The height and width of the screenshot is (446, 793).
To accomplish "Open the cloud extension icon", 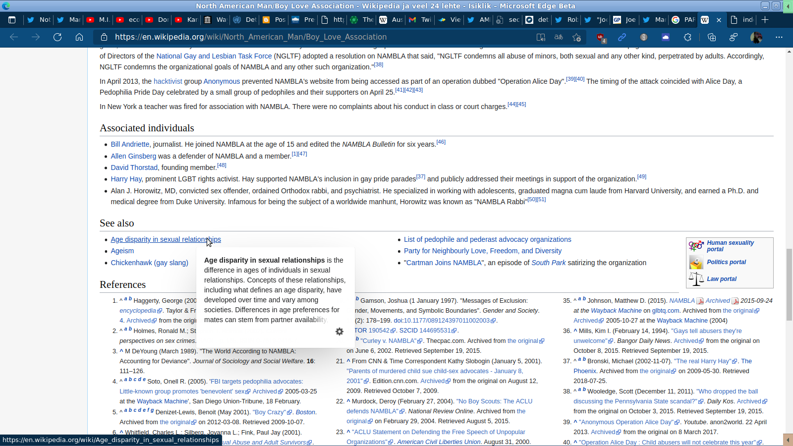I will 666,37.
